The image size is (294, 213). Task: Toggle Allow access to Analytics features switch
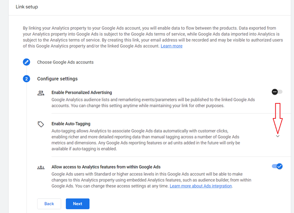277,166
